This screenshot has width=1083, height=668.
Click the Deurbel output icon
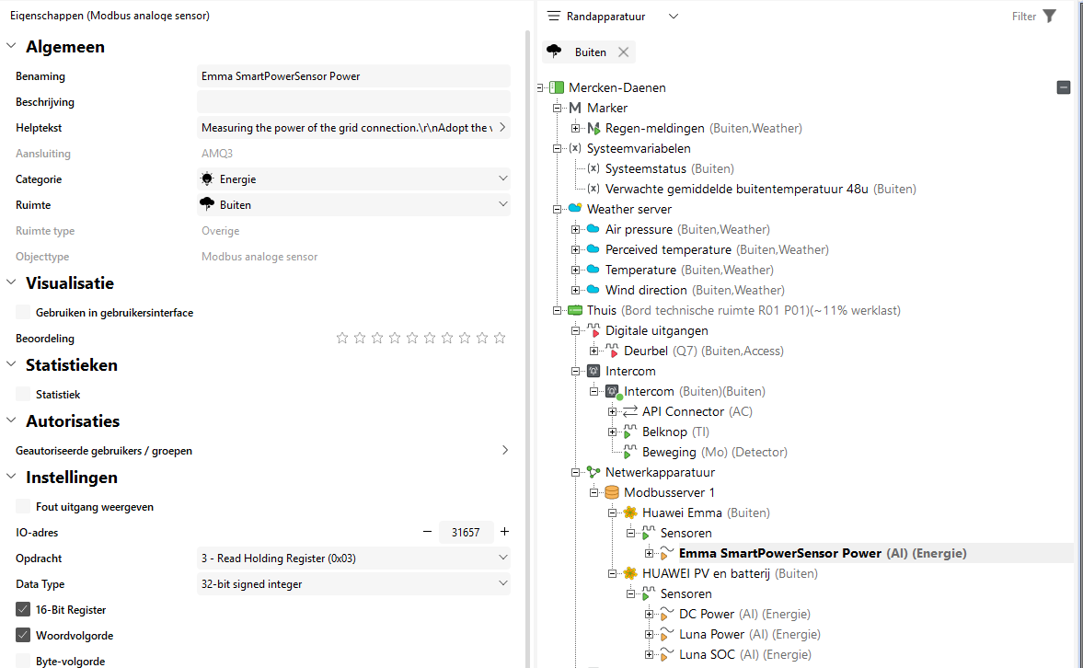coord(612,351)
